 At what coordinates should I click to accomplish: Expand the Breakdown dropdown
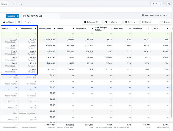(x=113, y=22)
